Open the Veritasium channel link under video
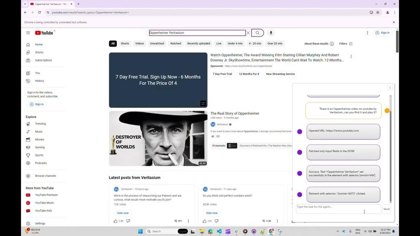420x236 pixels. pyautogui.click(x=222, y=125)
